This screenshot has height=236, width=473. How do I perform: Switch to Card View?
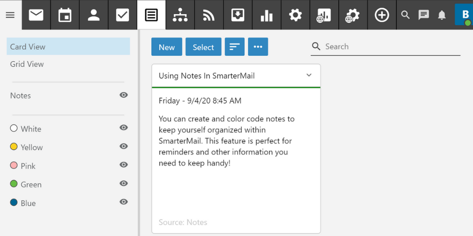[69, 46]
